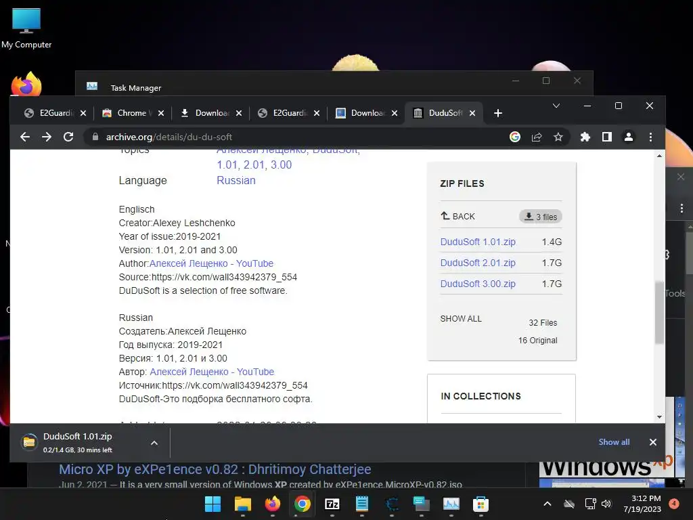Image resolution: width=693 pixels, height=520 pixels.
Task: Click Chrome icon in taskbar
Action: point(303,504)
